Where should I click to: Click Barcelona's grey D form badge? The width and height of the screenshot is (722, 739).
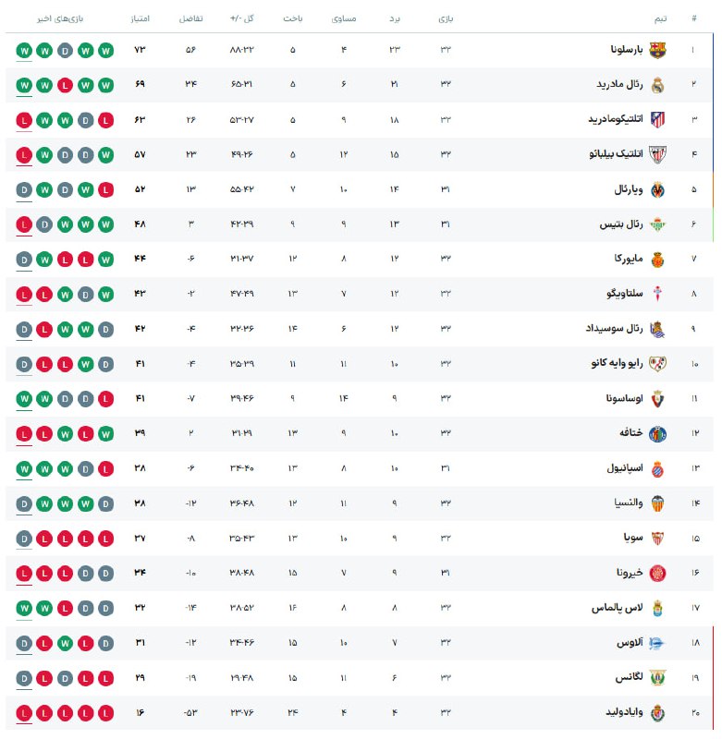coord(65,50)
